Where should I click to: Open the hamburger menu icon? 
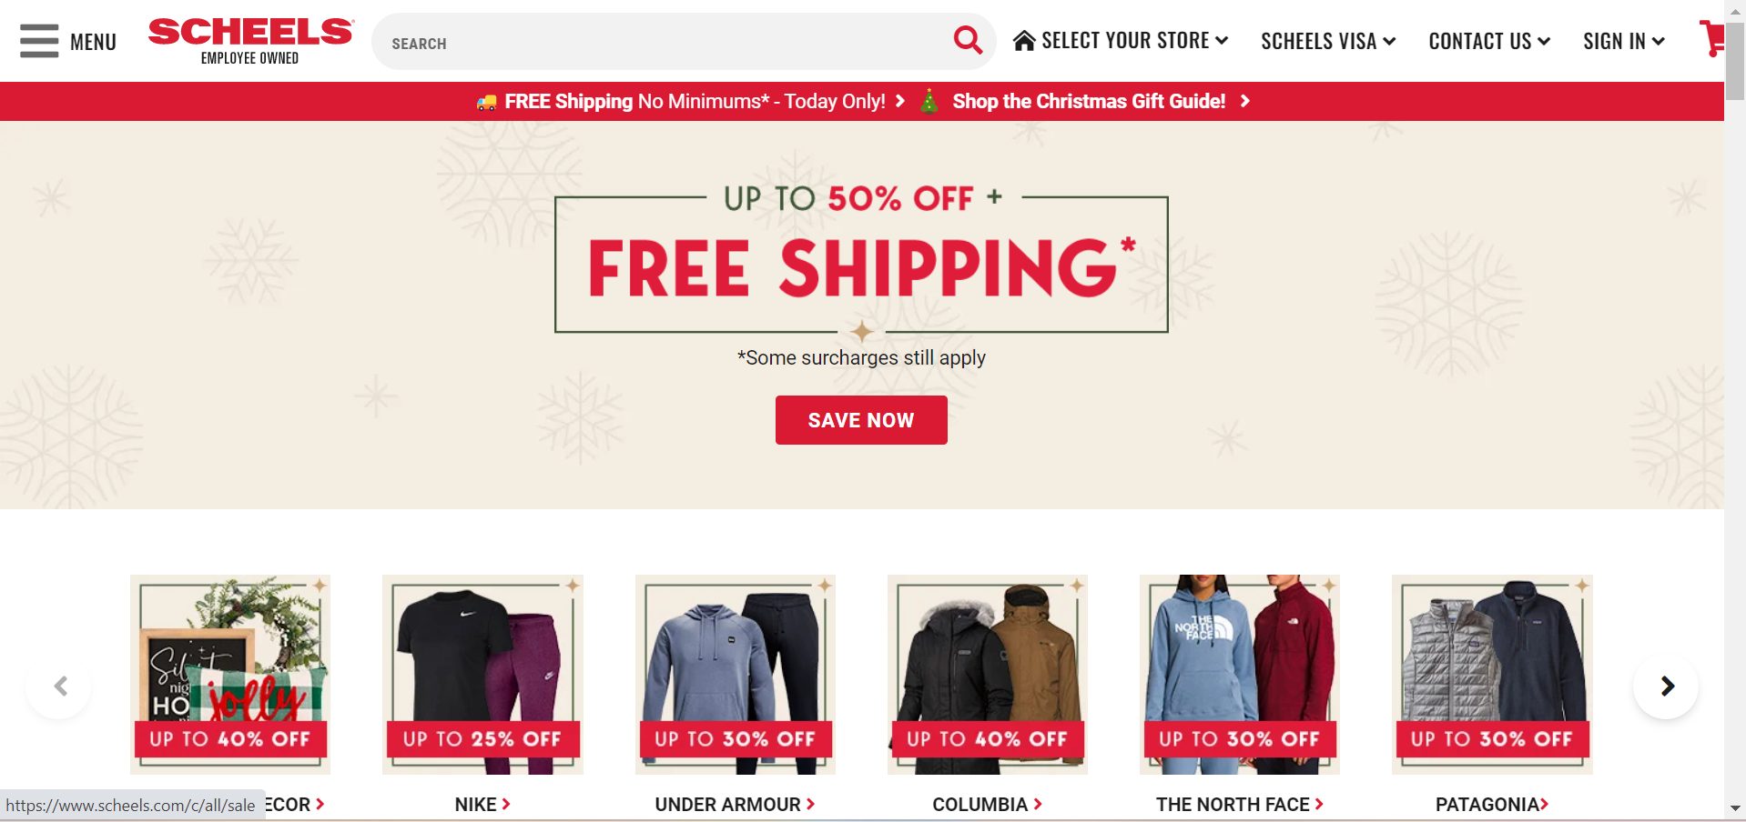pos(39,41)
